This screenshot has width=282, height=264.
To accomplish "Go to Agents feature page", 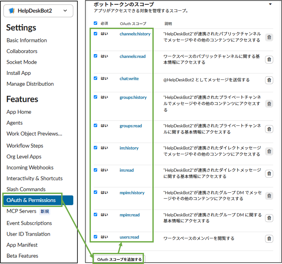I will (15, 123).
